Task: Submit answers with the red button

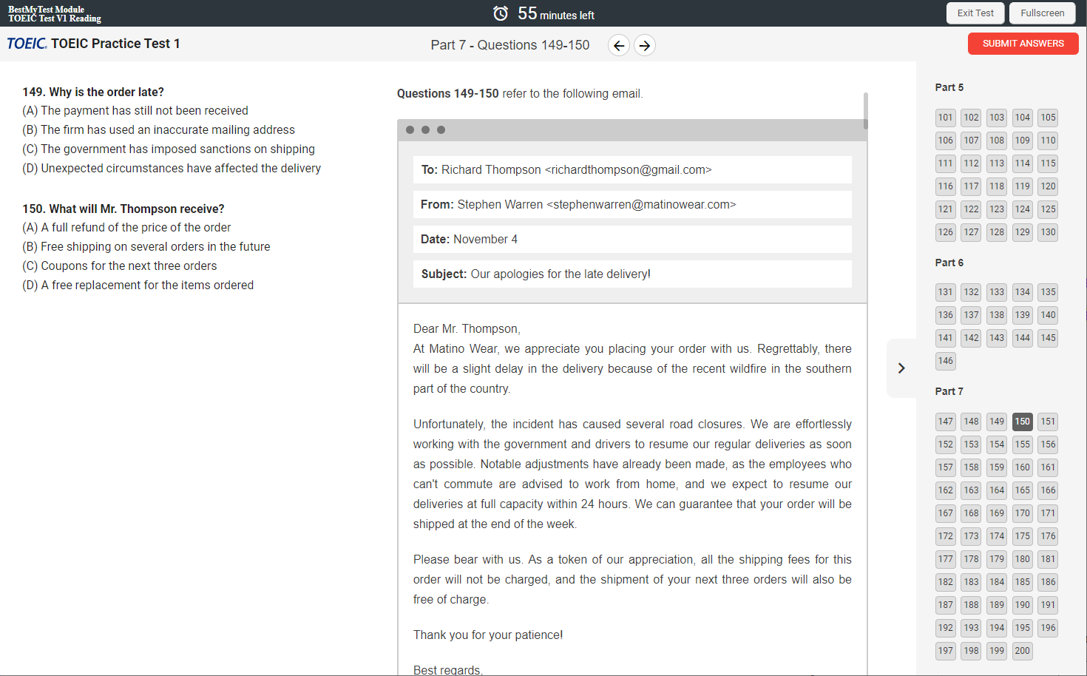Action: 1023,44
